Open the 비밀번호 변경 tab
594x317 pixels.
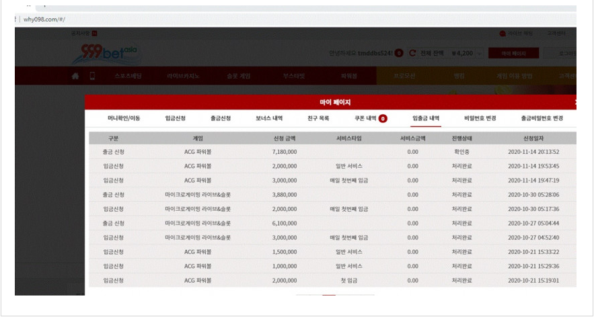[480, 118]
